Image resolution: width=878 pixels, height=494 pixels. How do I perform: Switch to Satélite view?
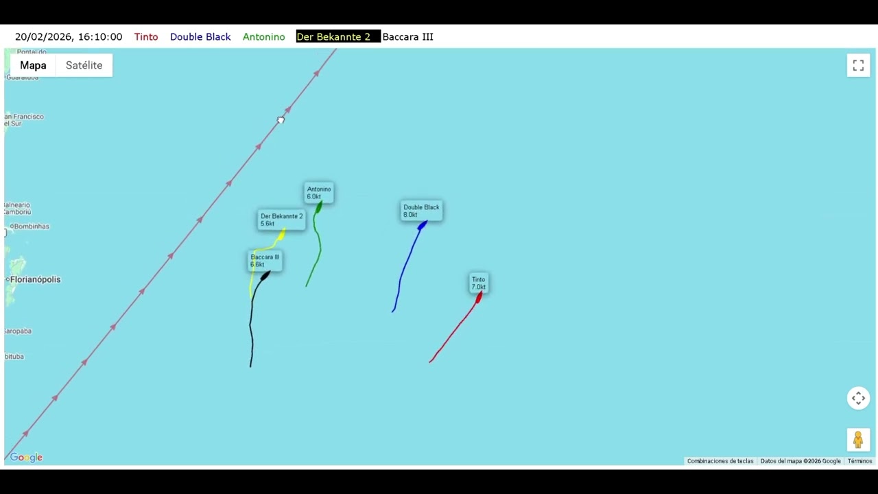(84, 65)
